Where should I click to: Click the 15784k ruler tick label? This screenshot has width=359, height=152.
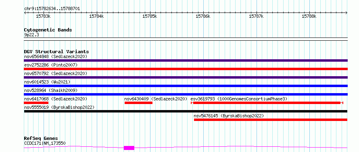[x=96, y=16]
